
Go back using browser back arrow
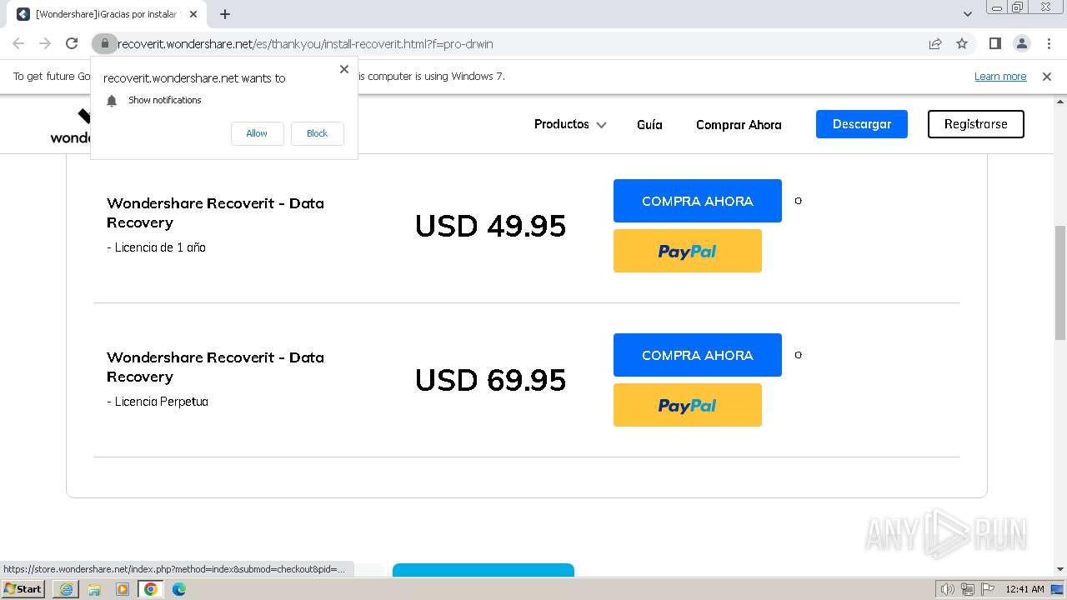(x=18, y=43)
